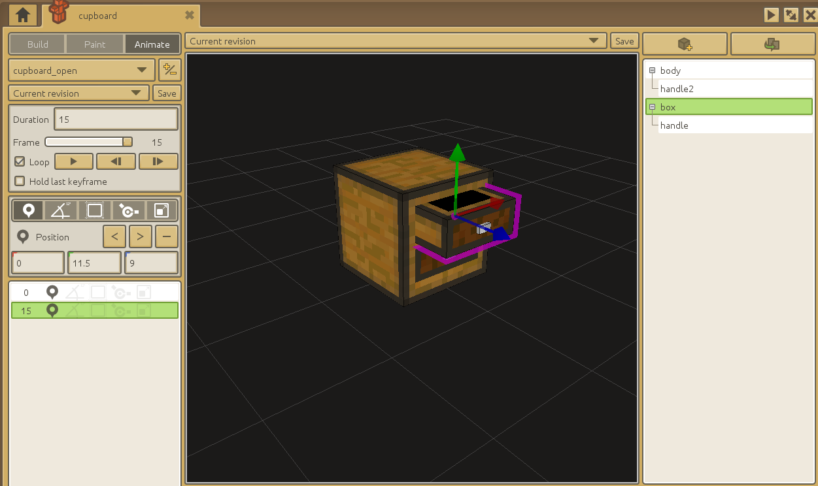
Task: Click the duplicate cubes icon button
Action: point(772,44)
